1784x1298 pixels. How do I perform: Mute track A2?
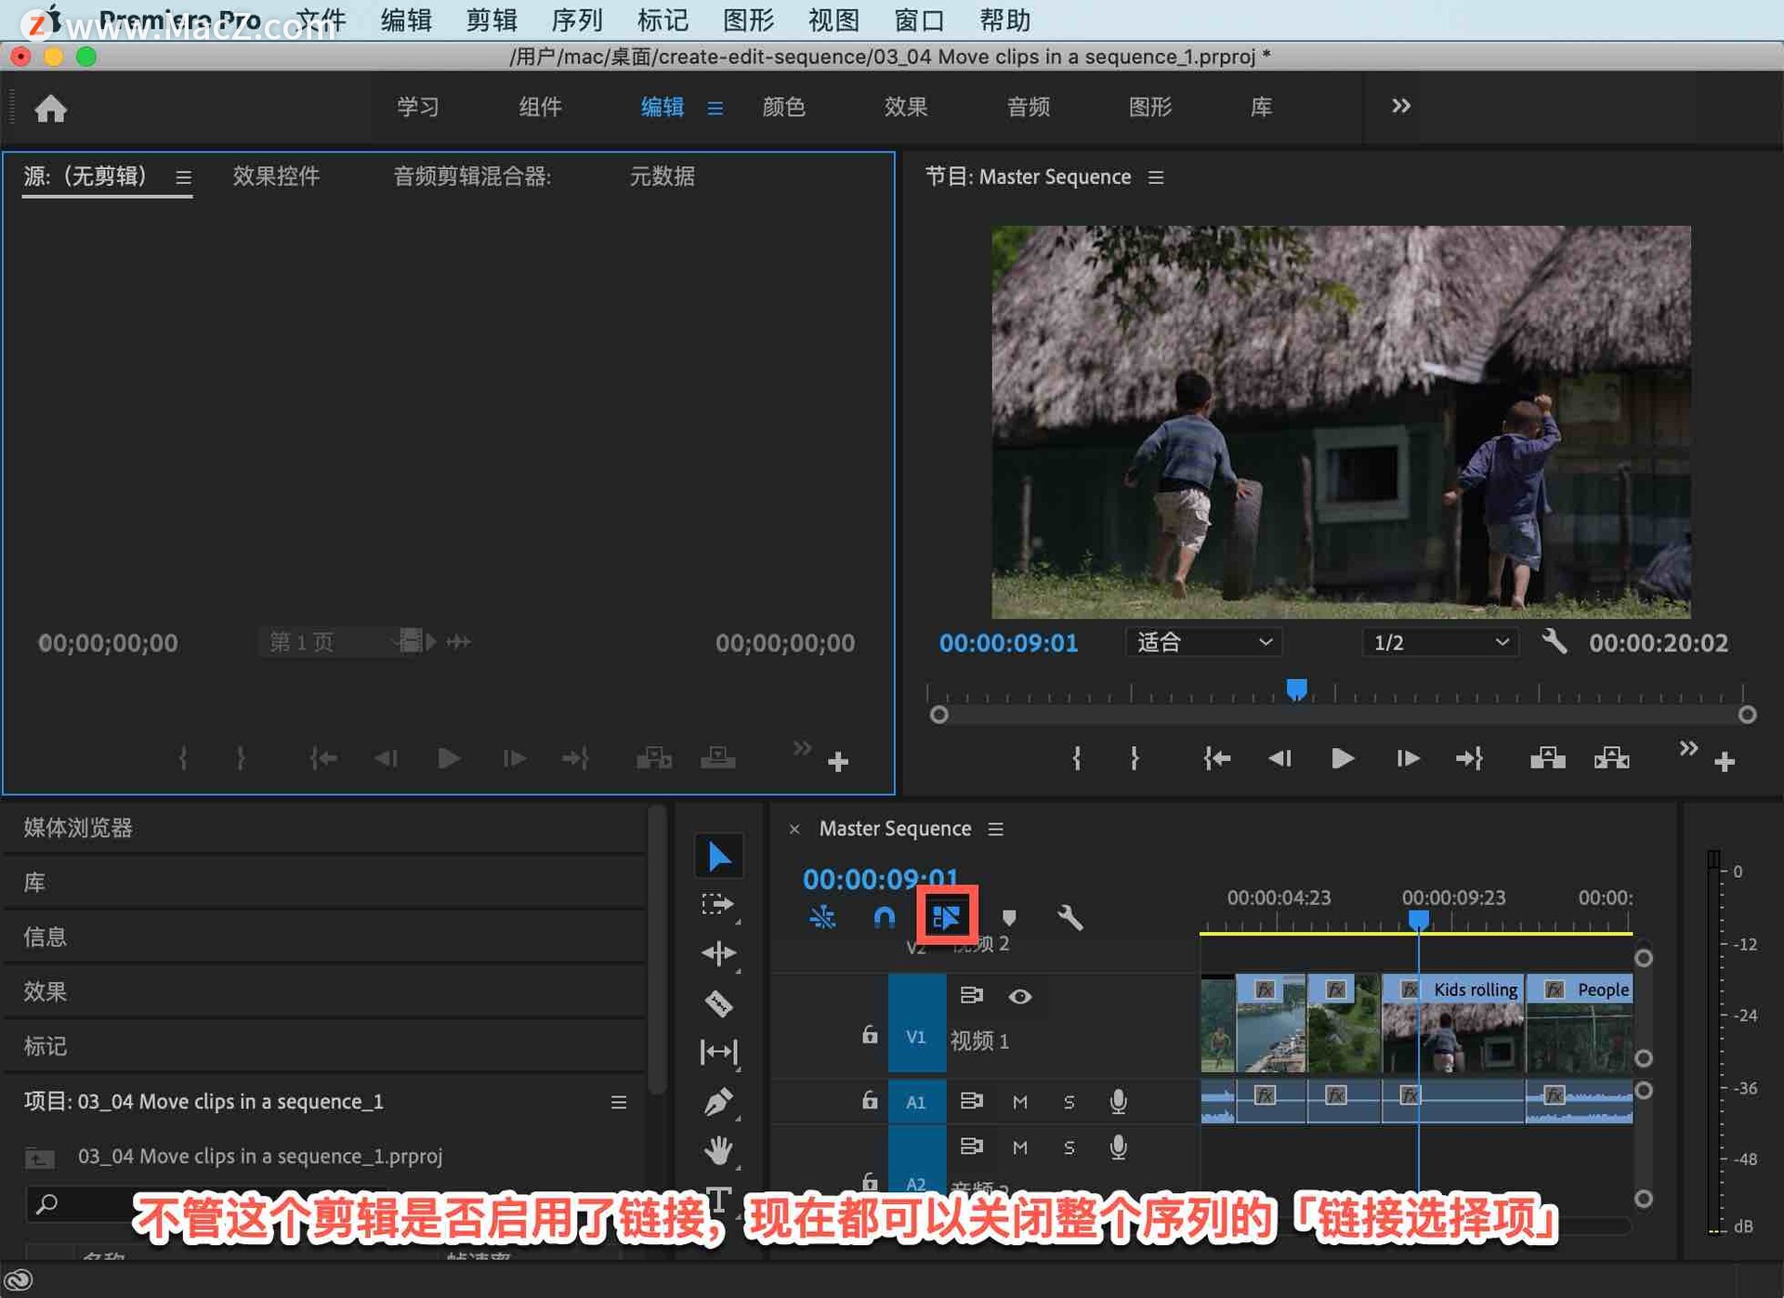click(x=1019, y=1147)
